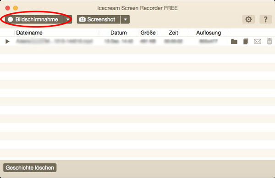
Task: Open the recording's folder icon
Action: point(234,41)
